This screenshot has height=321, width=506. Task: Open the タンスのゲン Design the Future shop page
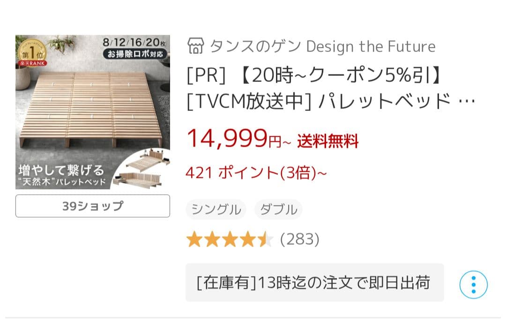point(323,45)
